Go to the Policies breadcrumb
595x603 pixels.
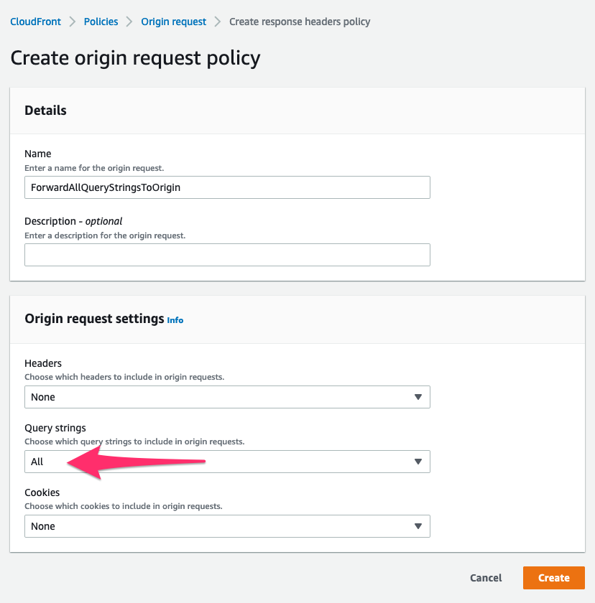(x=101, y=22)
